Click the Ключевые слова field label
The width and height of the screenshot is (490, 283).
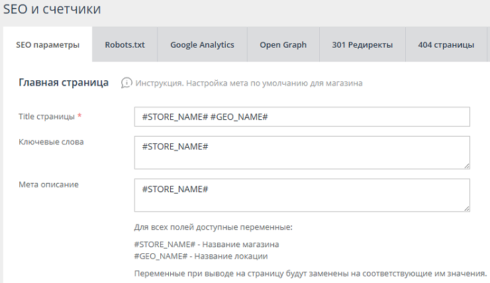pos(51,142)
